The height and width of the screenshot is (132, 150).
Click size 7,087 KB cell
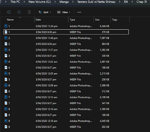click(x=104, y=38)
